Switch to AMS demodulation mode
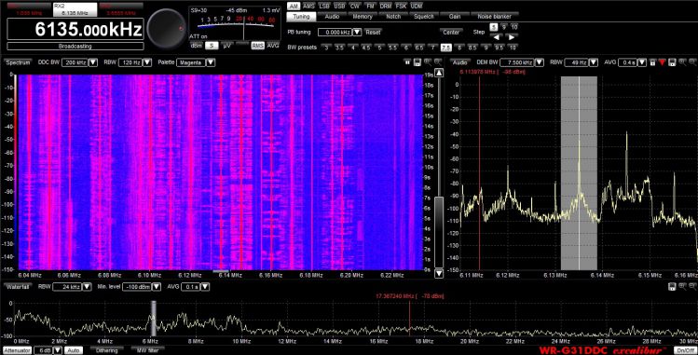Screen dimensions: 698x355 [308, 7]
